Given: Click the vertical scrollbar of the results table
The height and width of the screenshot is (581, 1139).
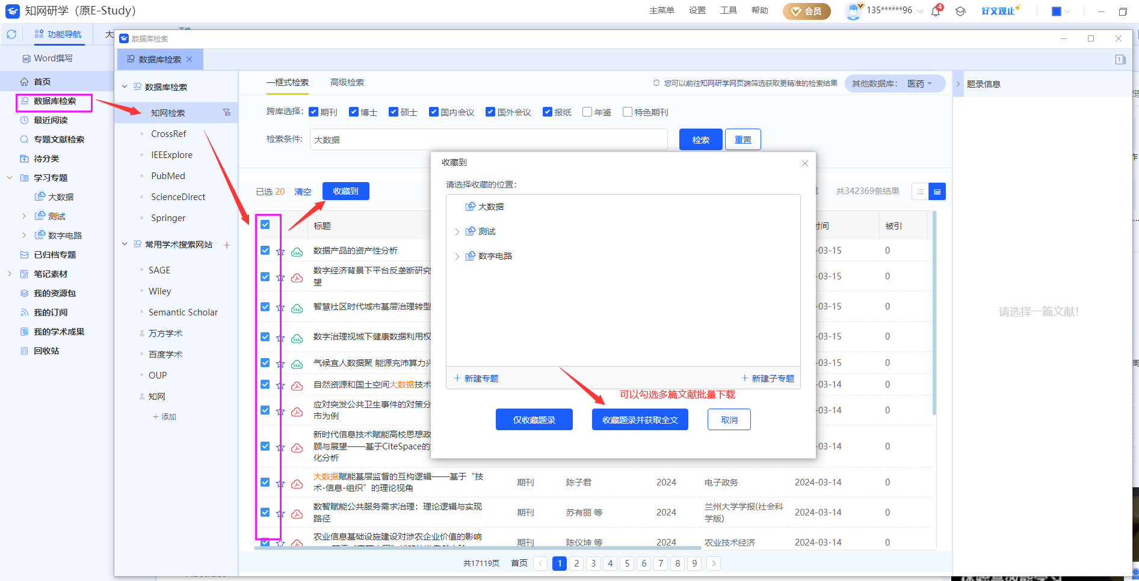Looking at the screenshot, I should [x=934, y=312].
